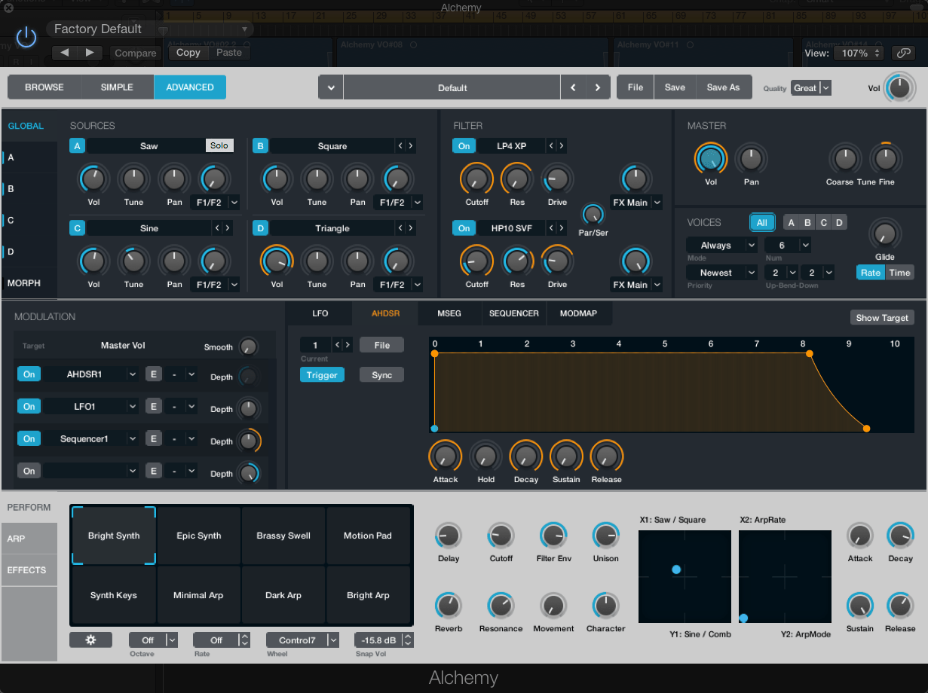Open the SEQUENCER modulation tab
The image size is (928, 693).
(x=513, y=313)
